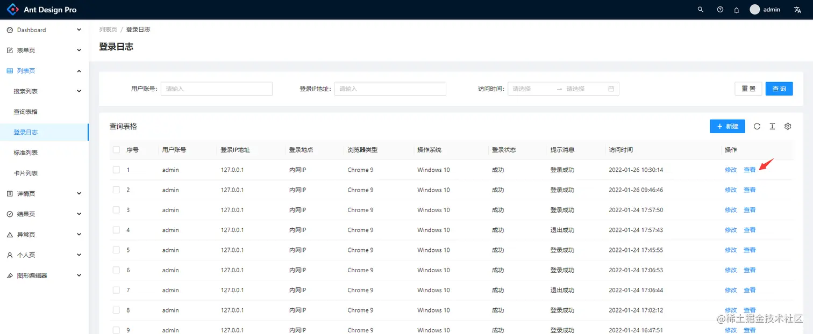Click the 结果页 check-circle icon
813x334 pixels.
pos(10,214)
